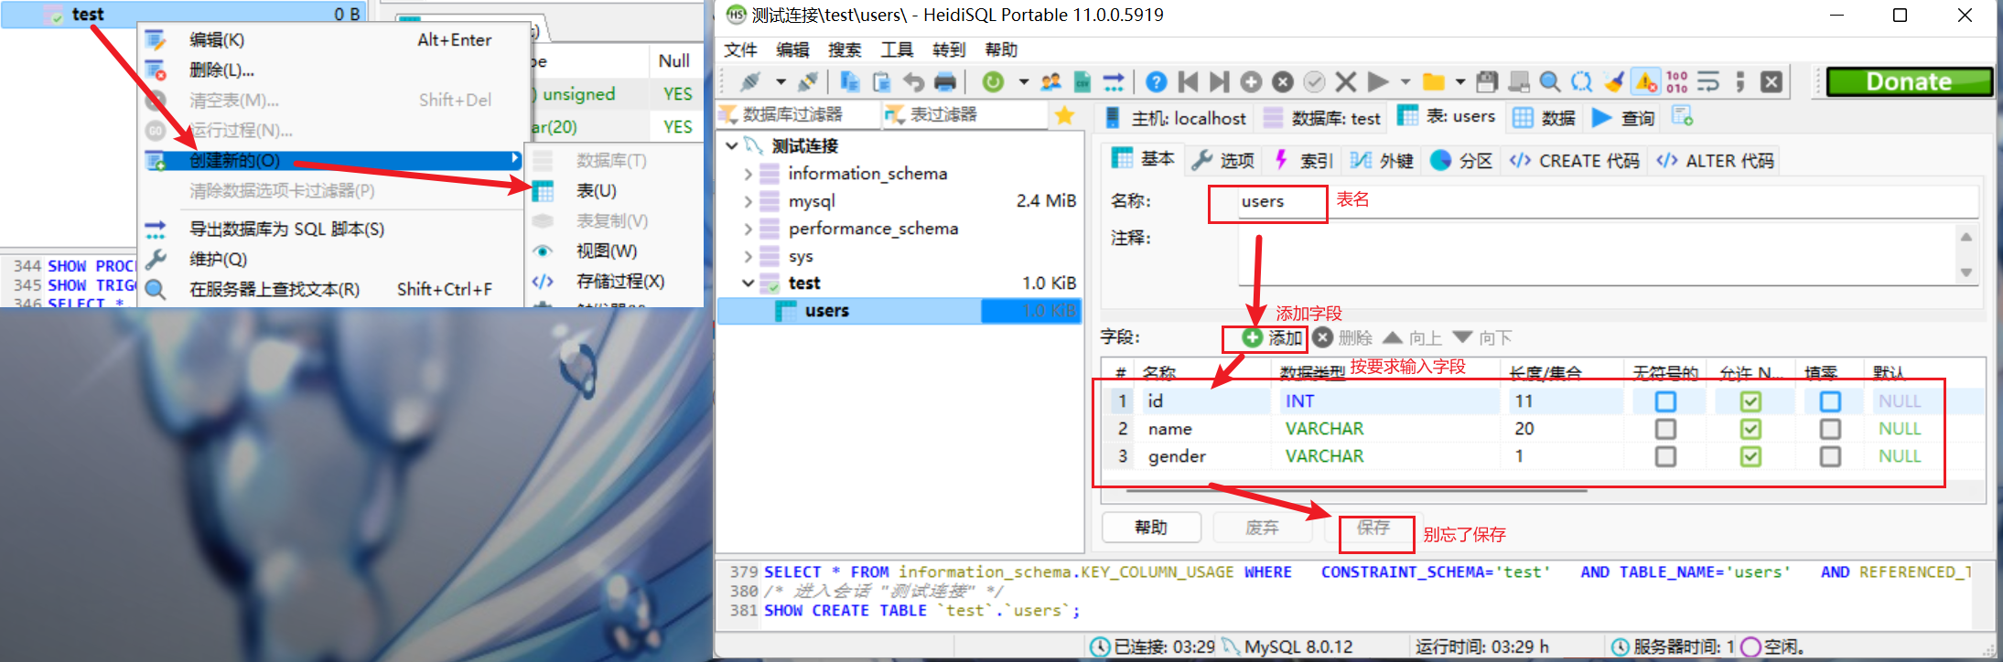
Task: Click the new query tab icon
Action: (1682, 116)
